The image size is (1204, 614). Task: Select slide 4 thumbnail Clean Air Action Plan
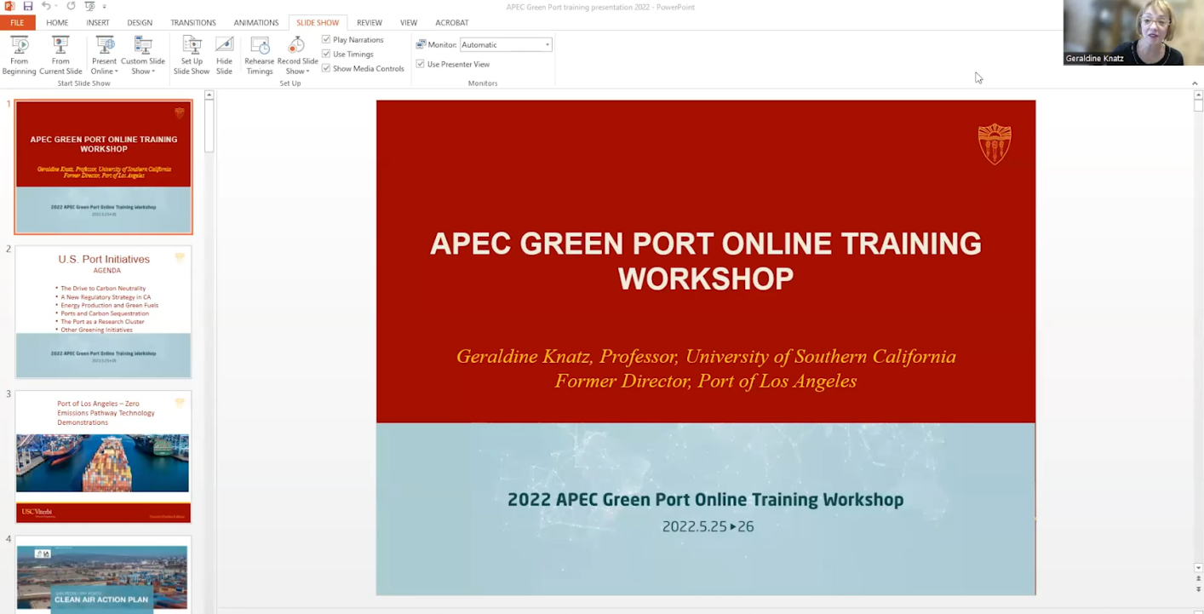point(104,574)
